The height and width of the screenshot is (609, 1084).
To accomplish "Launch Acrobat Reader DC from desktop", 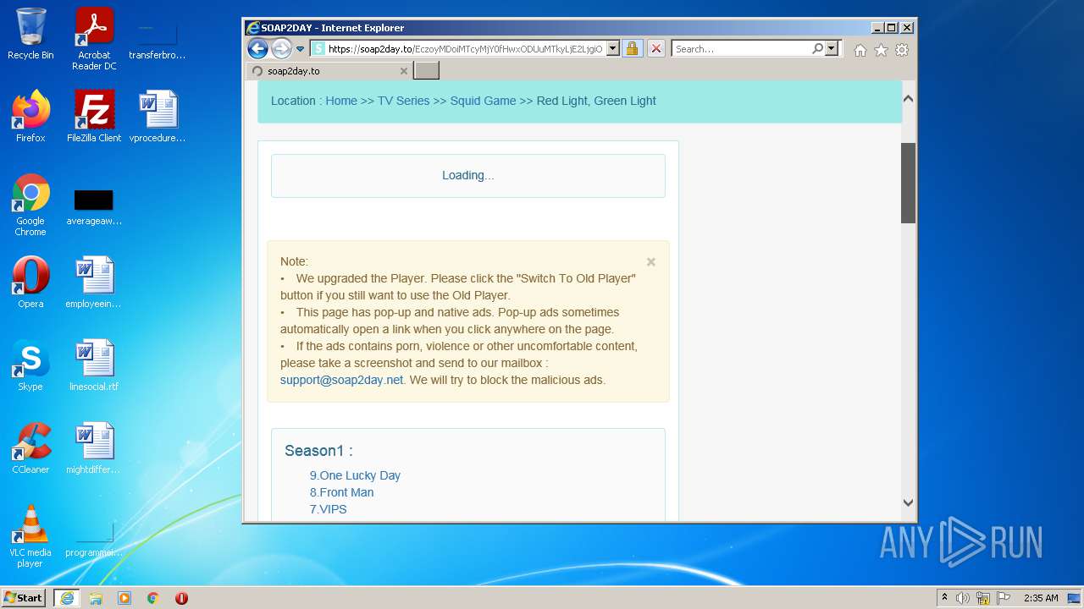I will 94,38.
